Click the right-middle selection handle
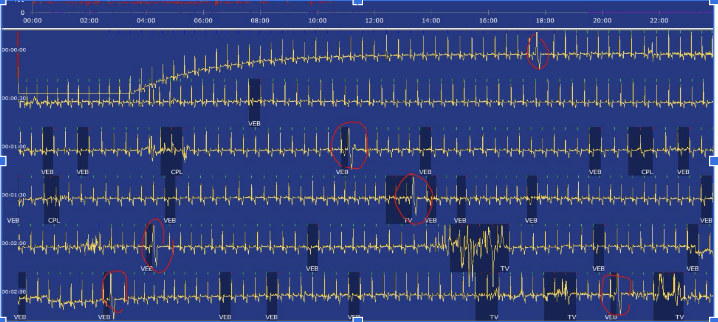Image resolution: width=718 pixels, height=322 pixels. (x=714, y=161)
